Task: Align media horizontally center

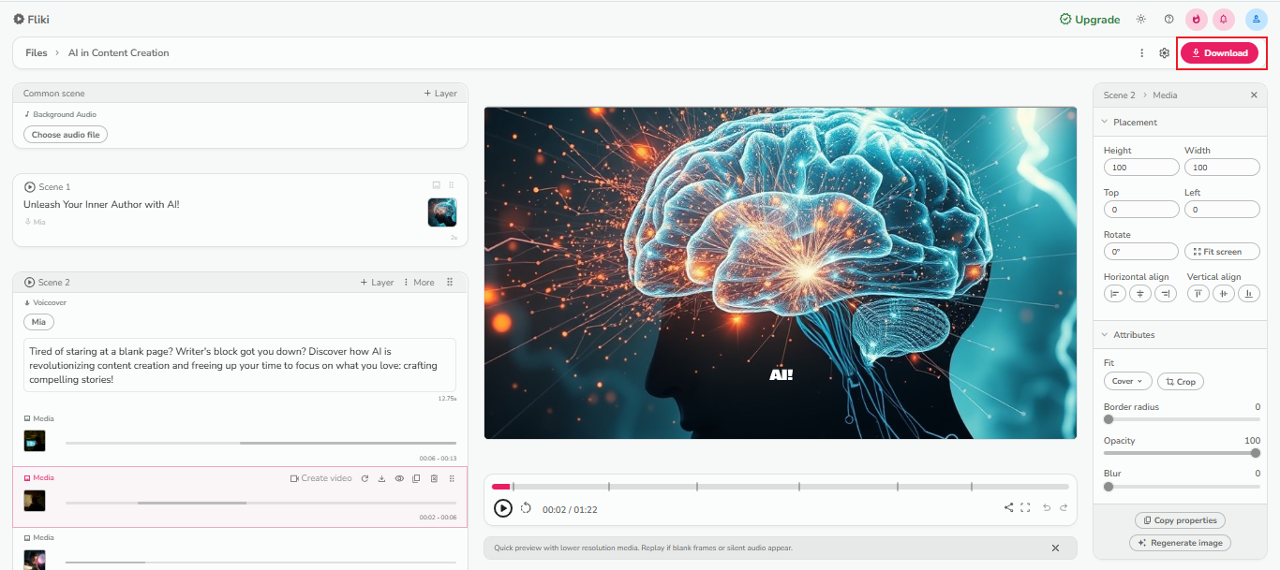Action: 1139,294
